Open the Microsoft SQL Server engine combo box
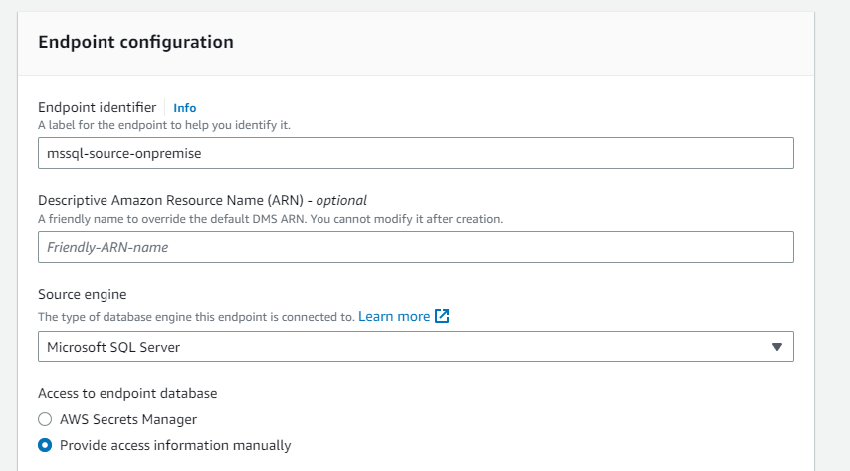850x471 pixels. tap(415, 347)
